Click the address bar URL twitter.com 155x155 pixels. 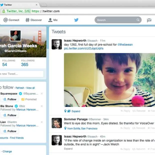tap(46, 11)
